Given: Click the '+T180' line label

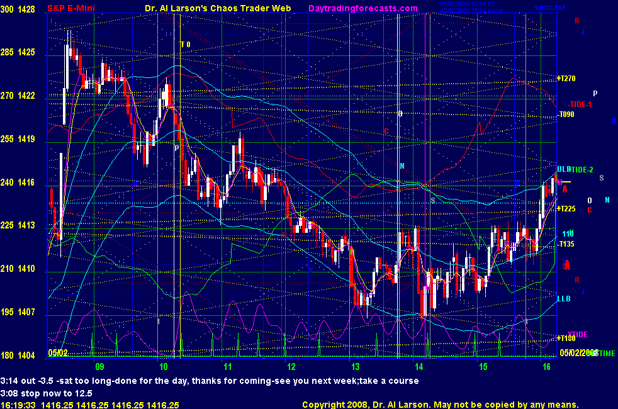Looking at the screenshot, I should click(x=566, y=338).
